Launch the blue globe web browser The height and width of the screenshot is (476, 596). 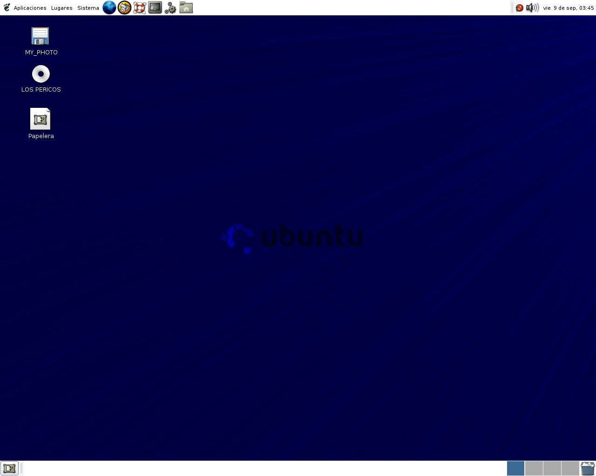109,7
